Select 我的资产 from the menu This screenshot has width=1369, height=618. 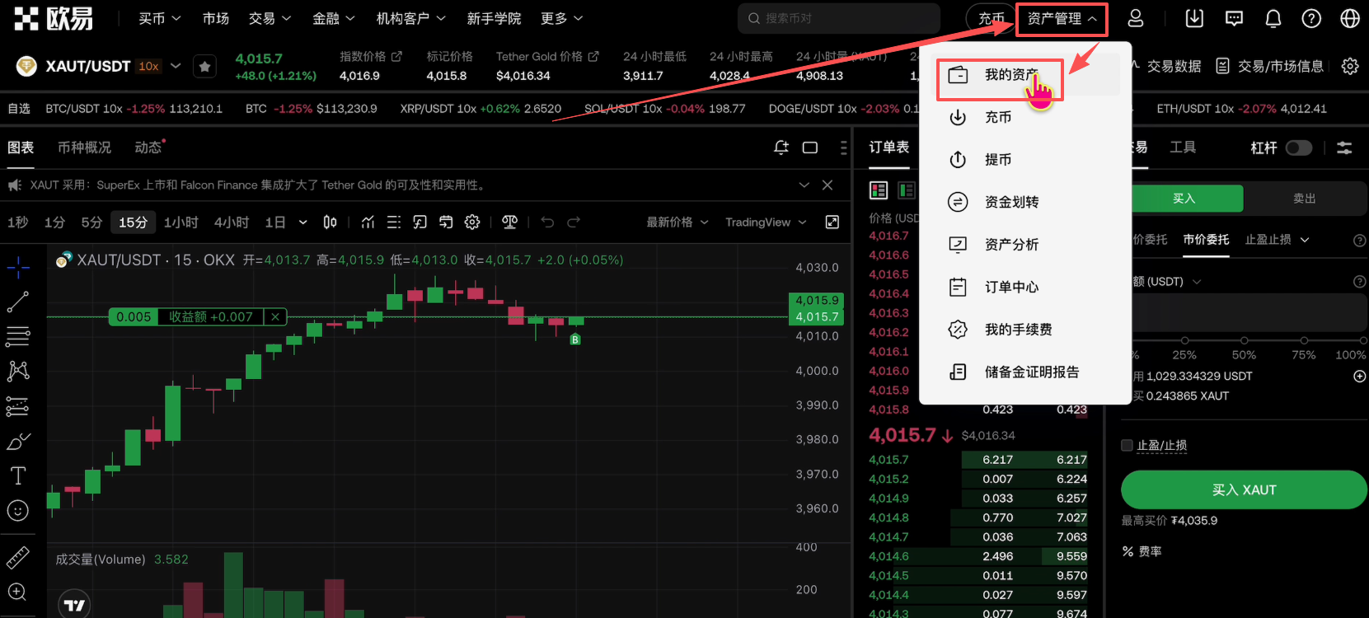tap(1010, 75)
